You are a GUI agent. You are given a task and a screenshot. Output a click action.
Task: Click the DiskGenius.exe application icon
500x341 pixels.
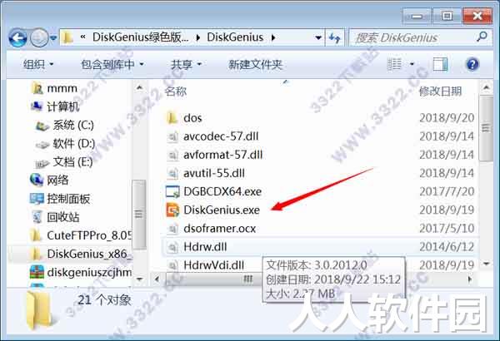(x=172, y=210)
